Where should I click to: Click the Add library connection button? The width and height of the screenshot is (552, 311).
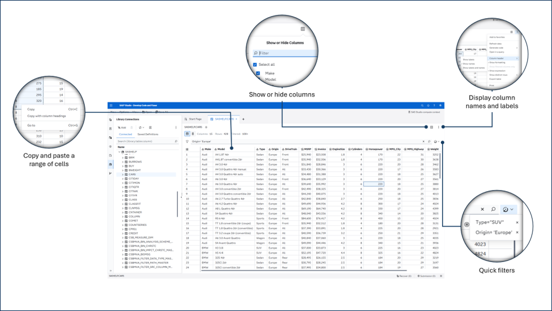(122, 128)
